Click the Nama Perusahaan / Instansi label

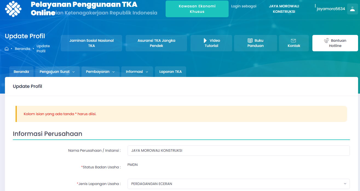(94, 151)
